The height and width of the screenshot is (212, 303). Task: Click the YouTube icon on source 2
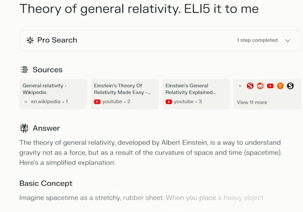point(97,102)
